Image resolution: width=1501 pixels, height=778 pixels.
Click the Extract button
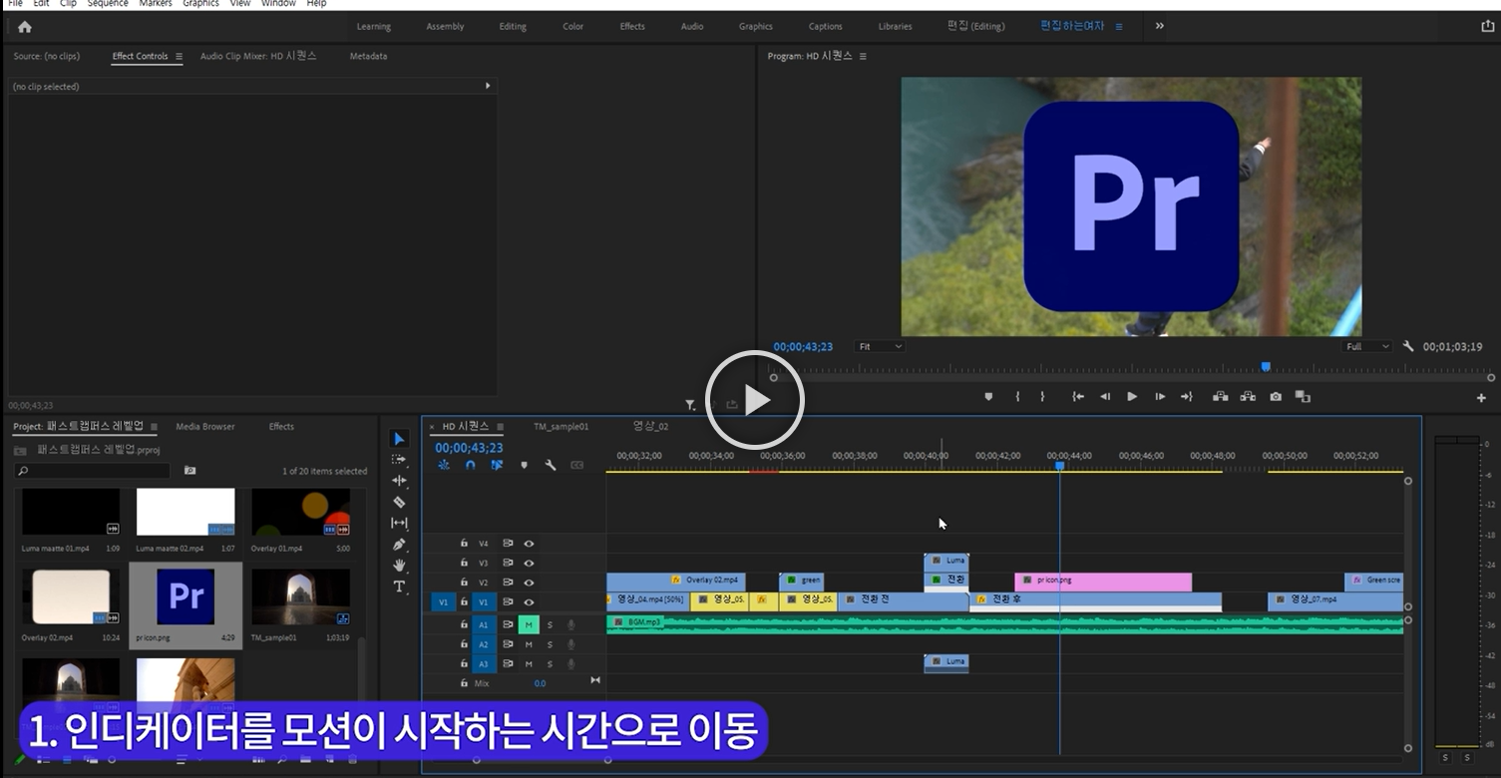pyautogui.click(x=1248, y=397)
